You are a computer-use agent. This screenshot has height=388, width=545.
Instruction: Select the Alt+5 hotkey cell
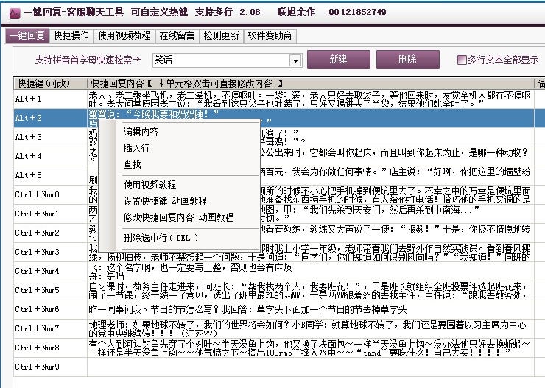50,175
